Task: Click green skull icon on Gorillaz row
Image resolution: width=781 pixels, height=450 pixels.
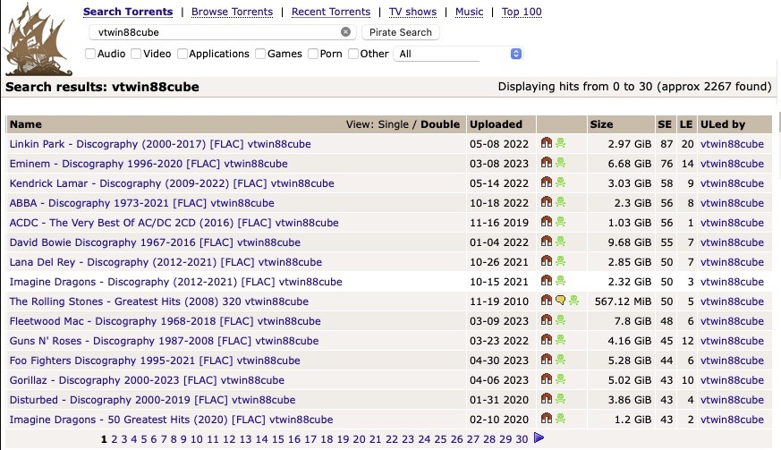Action: point(560,379)
